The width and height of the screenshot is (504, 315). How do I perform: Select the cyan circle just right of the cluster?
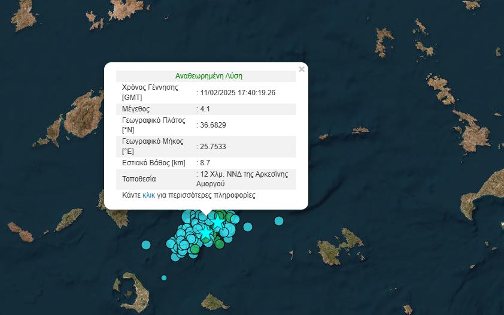tap(247, 227)
